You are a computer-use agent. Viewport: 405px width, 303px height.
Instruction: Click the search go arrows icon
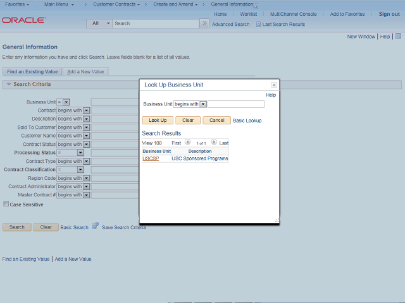click(x=204, y=23)
